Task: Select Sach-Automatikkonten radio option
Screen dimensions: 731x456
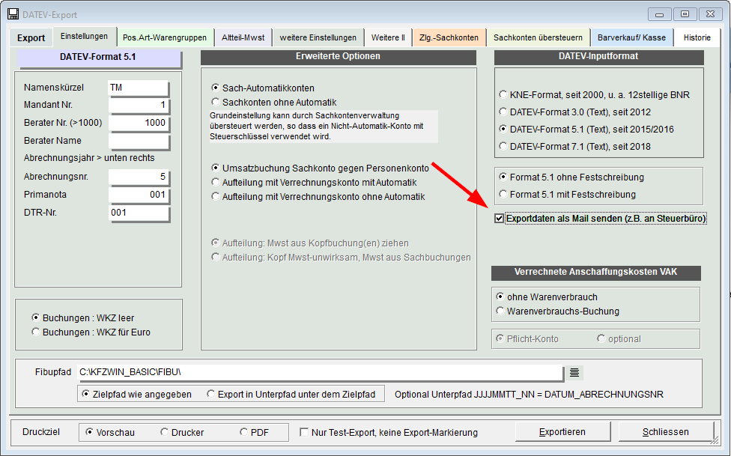Action: click(263, 88)
